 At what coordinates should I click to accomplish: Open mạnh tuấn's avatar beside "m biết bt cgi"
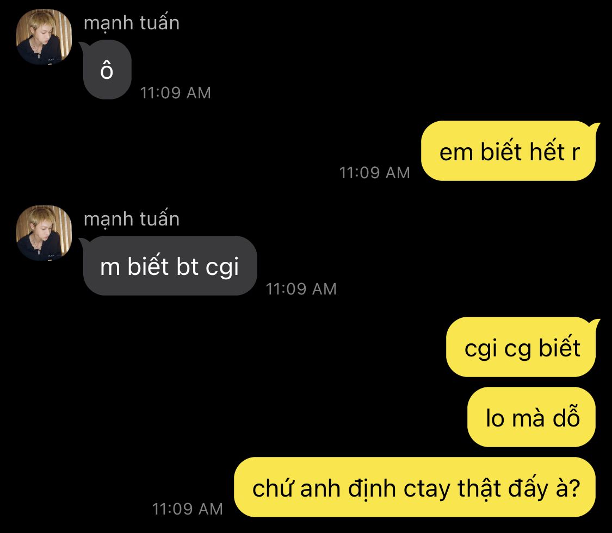tap(44, 233)
